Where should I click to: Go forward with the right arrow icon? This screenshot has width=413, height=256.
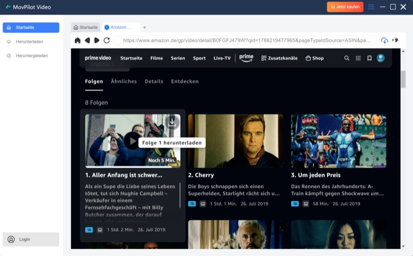pos(97,40)
